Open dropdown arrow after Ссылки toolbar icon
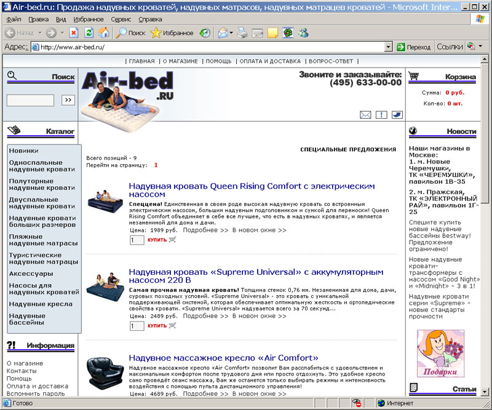 point(480,47)
